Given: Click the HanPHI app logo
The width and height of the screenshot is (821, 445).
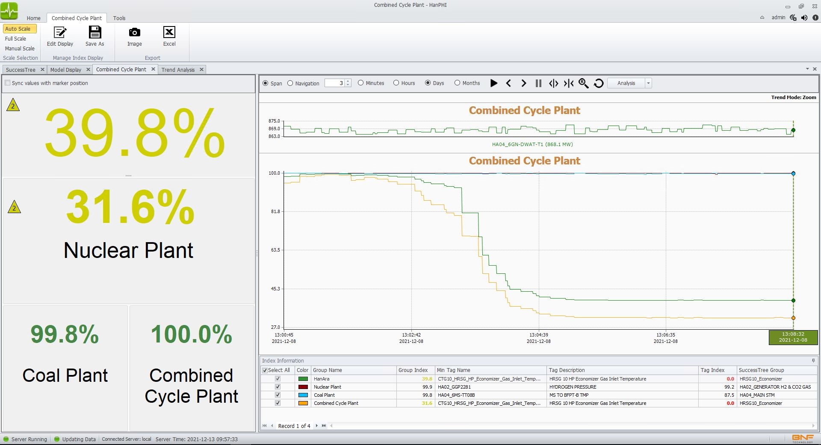Looking at the screenshot, I should tap(9, 10).
